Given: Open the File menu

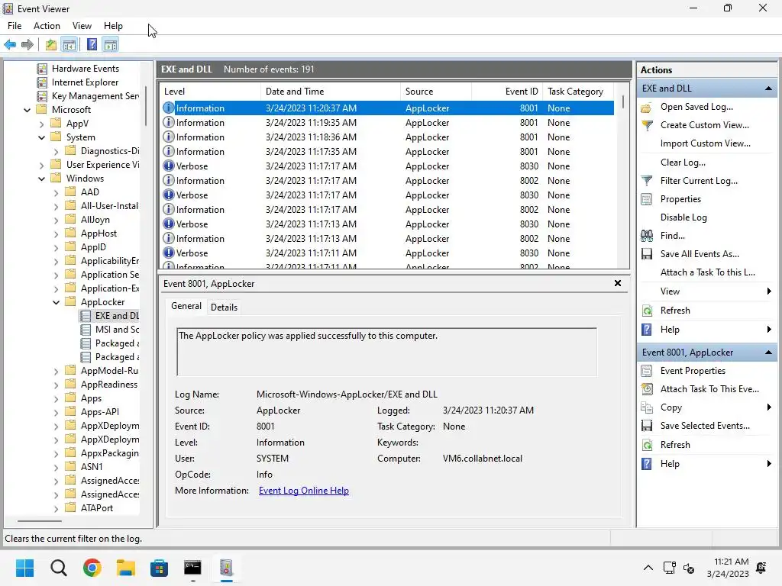Looking at the screenshot, I should (x=15, y=26).
